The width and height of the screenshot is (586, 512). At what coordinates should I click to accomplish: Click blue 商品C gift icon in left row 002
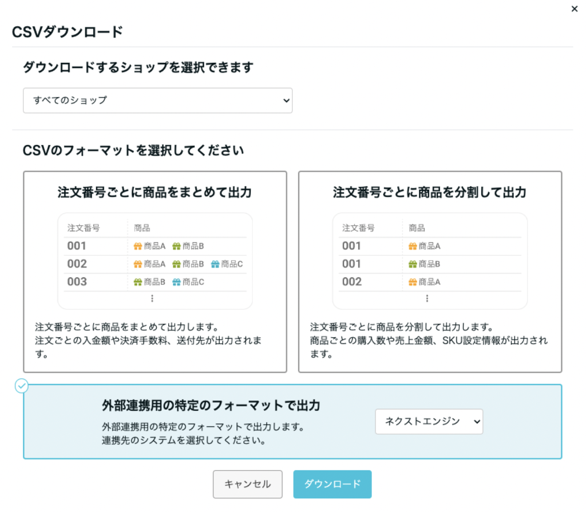pos(215,264)
